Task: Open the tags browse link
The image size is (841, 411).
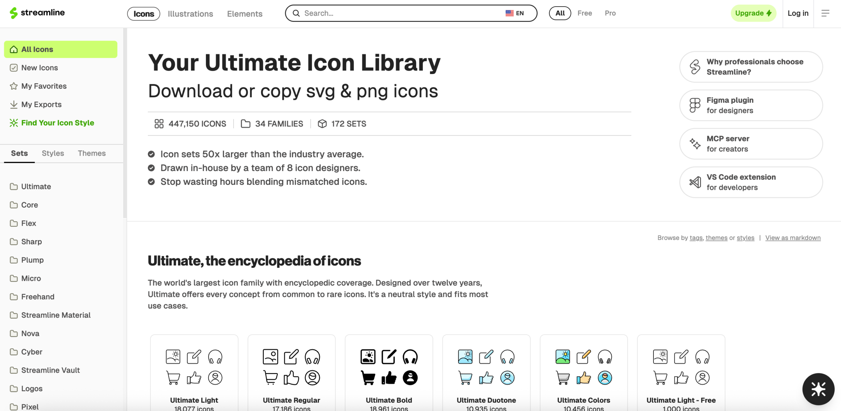Action: [x=696, y=238]
